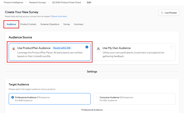The width and height of the screenshot is (184, 113).
Task: Go to the Survey tab
Action: pos(66,24)
